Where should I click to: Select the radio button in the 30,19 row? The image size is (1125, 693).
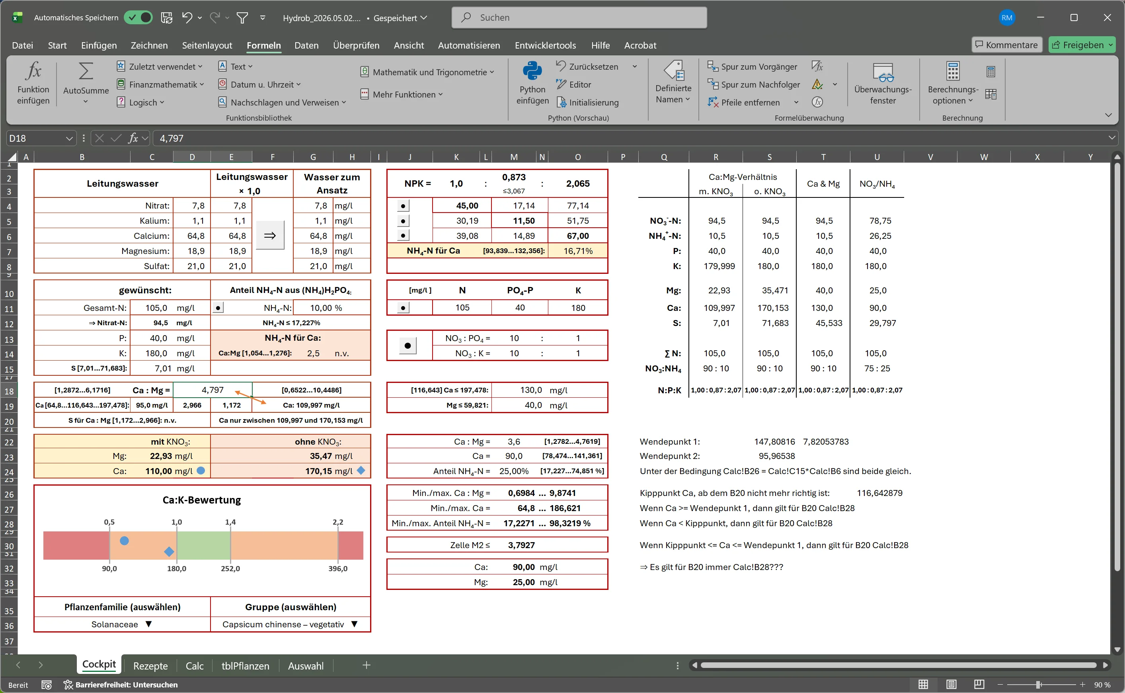[403, 221]
